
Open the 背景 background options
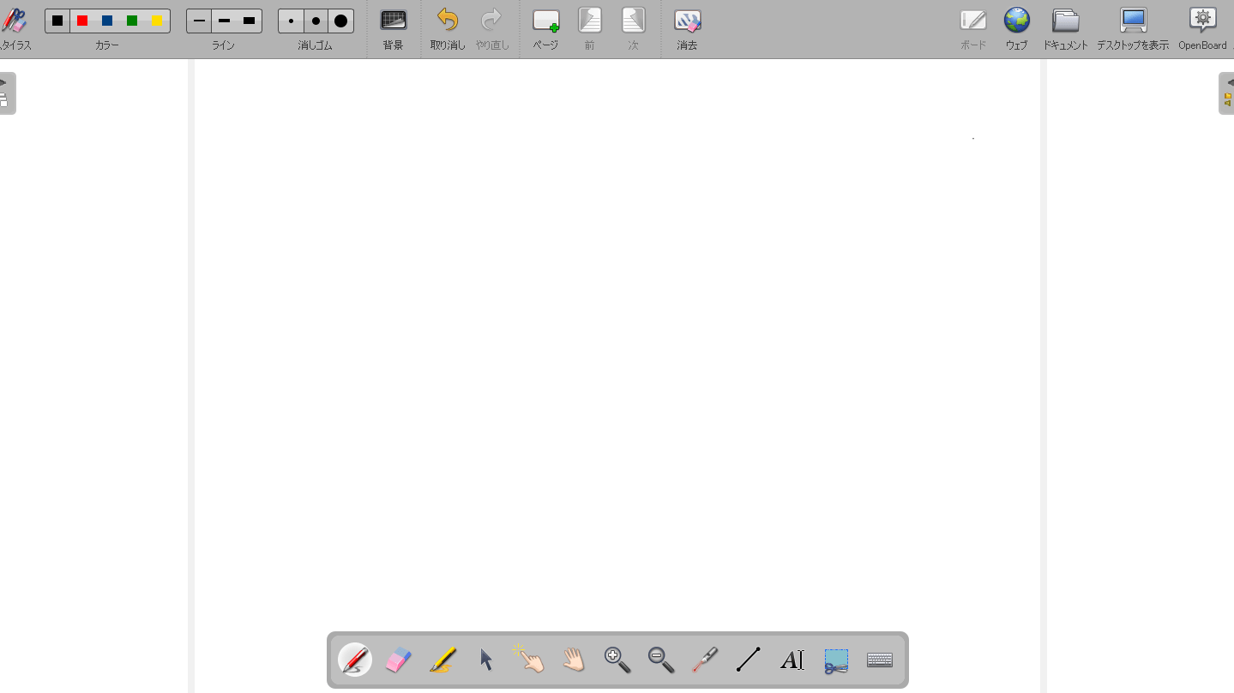tap(393, 28)
